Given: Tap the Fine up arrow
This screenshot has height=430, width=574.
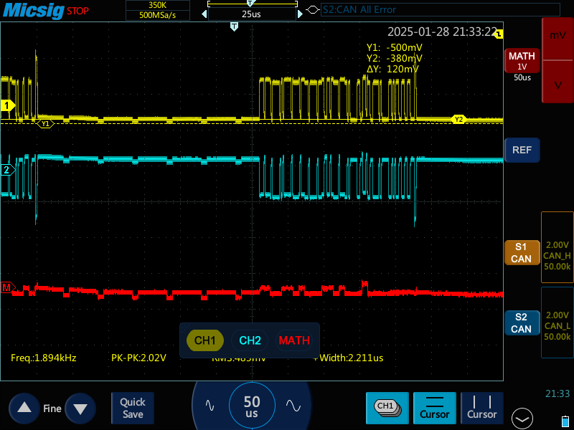Looking at the screenshot, I should [x=24, y=408].
